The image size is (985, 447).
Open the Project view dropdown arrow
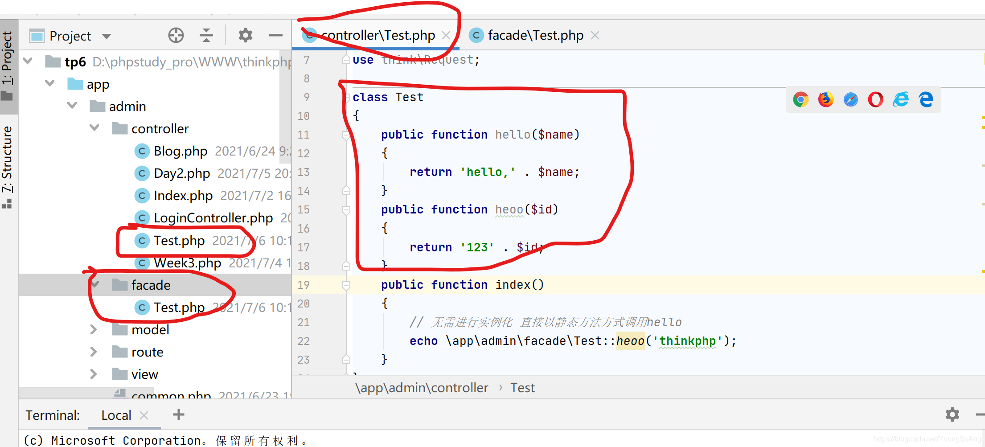107,36
